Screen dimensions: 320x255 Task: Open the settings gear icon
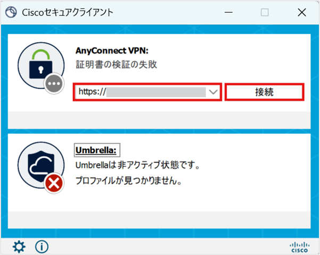tap(19, 247)
